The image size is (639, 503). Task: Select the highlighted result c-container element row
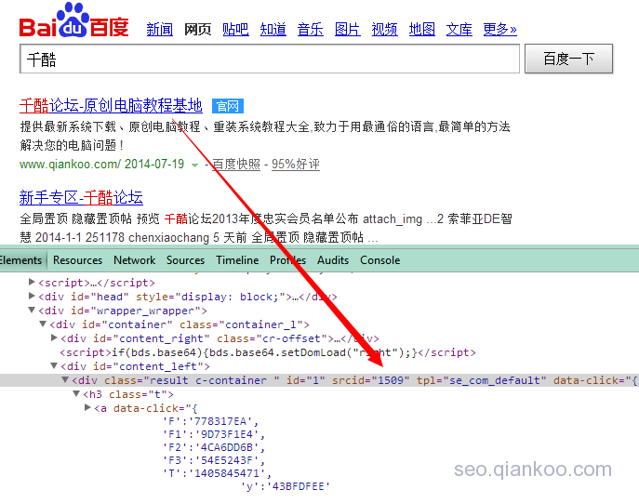click(x=320, y=380)
